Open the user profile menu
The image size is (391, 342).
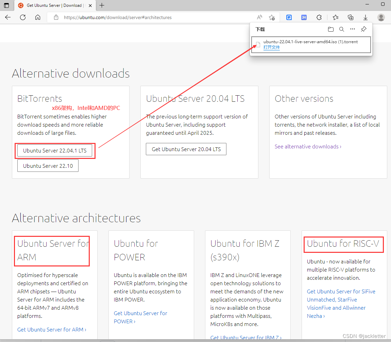coord(381,17)
